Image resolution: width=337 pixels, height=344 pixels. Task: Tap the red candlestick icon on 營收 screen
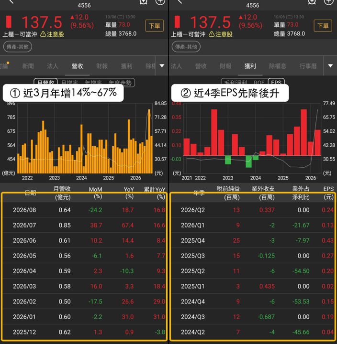tap(9, 22)
